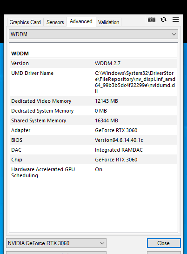Click the Dedicated System Memory label

coord(42,111)
